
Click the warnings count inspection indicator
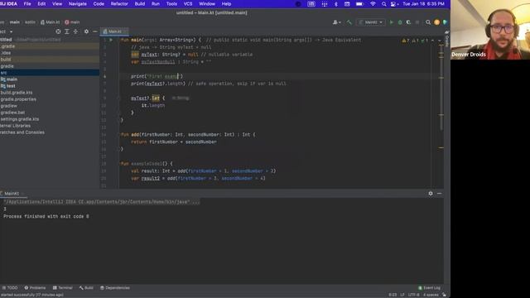(x=405, y=41)
